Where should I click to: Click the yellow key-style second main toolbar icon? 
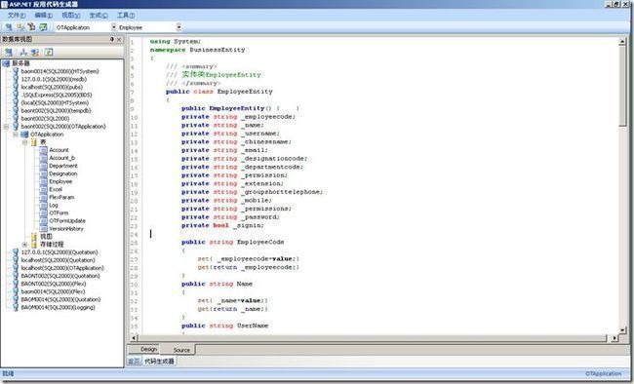click(x=20, y=27)
